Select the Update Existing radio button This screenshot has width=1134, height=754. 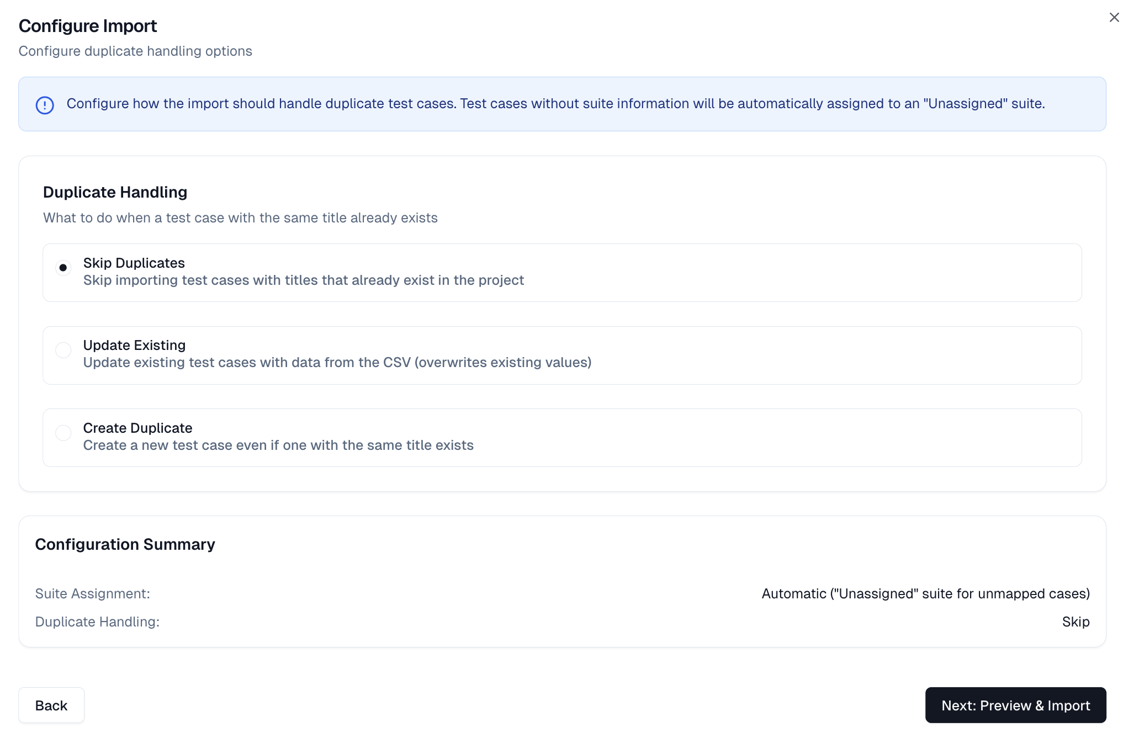[63, 349]
